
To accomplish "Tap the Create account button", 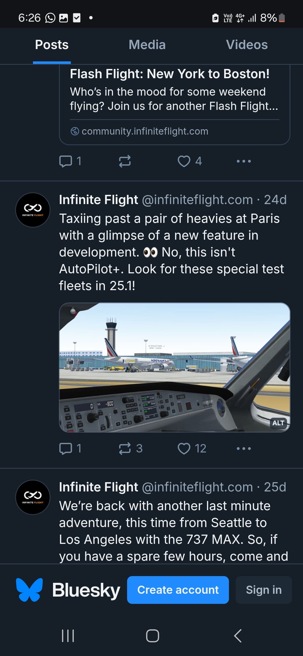I will (178, 590).
